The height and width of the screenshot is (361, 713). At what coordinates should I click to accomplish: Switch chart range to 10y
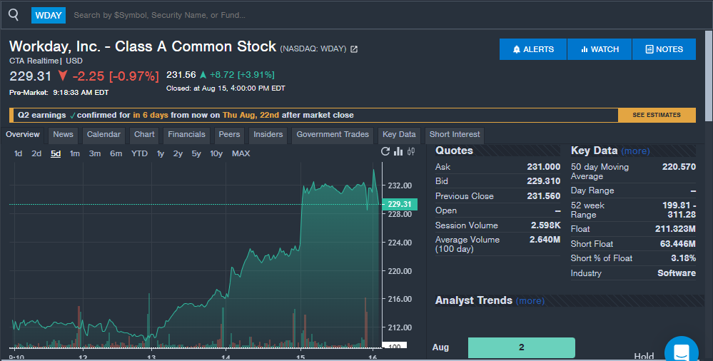tap(216, 153)
